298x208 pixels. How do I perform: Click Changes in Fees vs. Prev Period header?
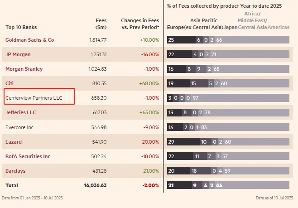tap(140, 24)
